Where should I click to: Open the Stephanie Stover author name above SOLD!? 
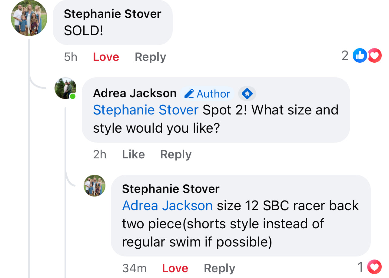pyautogui.click(x=112, y=14)
